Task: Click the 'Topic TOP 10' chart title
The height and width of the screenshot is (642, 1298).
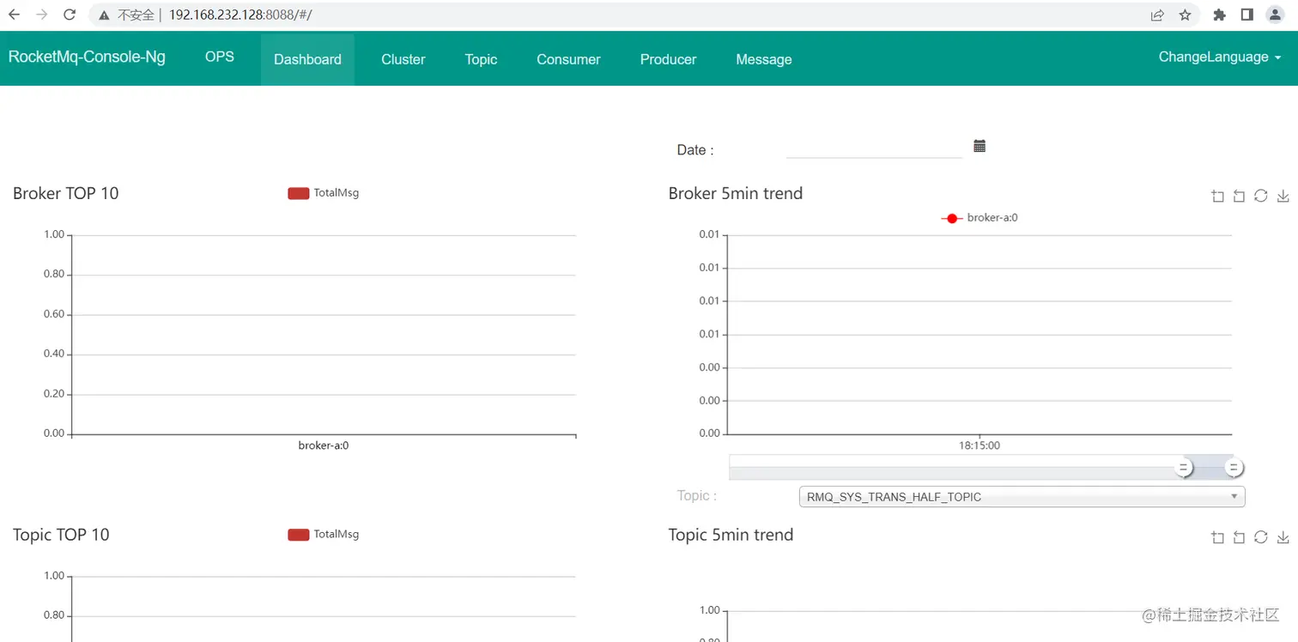Action: coord(61,535)
